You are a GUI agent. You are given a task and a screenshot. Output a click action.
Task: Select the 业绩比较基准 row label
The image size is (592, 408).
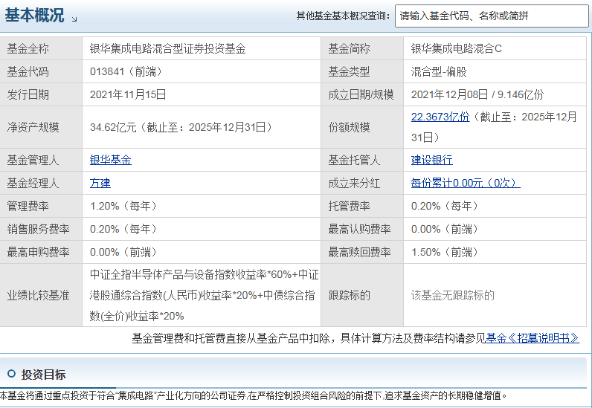tap(39, 295)
